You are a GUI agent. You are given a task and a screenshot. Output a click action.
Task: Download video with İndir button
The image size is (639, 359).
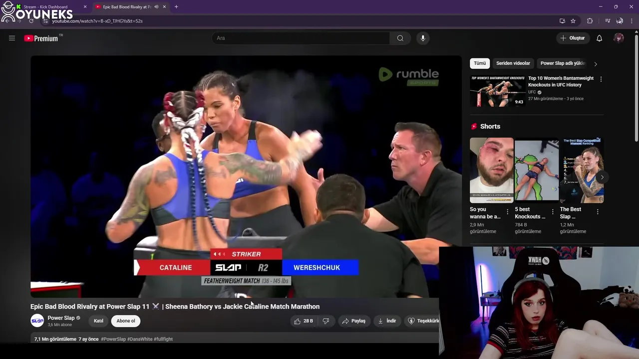pyautogui.click(x=387, y=321)
